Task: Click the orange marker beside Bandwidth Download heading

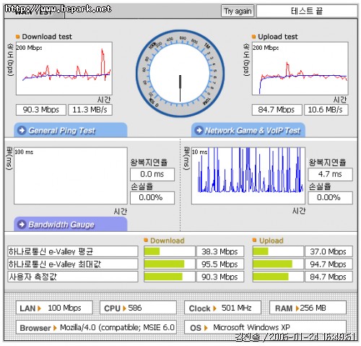Action: click(x=146, y=240)
